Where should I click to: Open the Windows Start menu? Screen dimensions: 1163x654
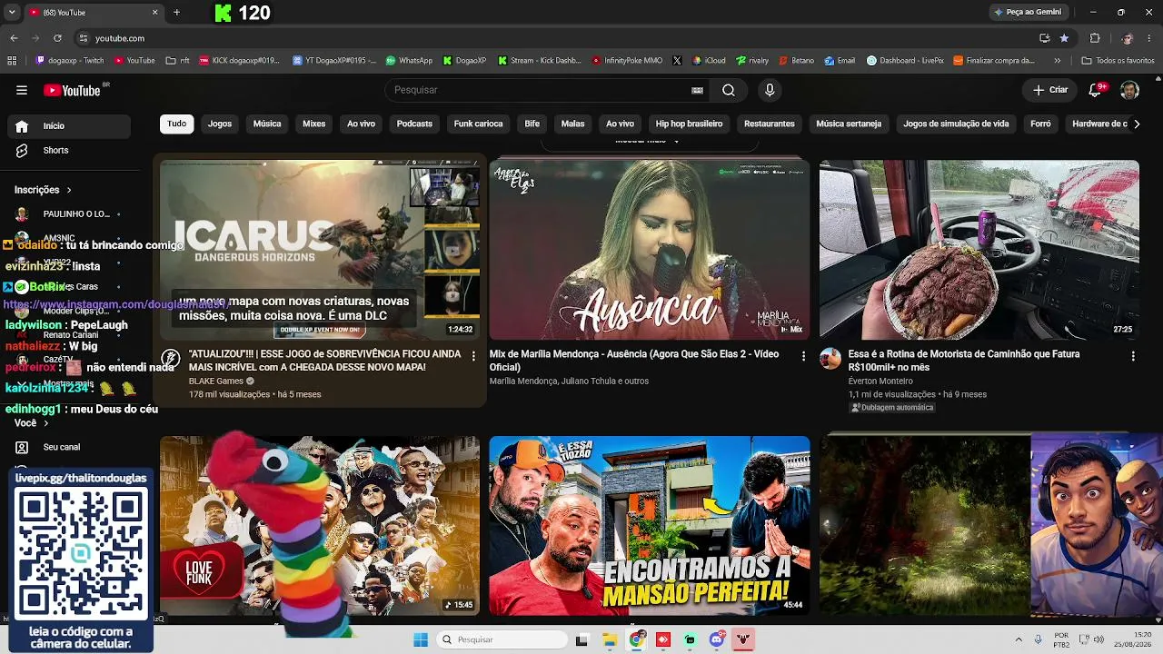click(421, 639)
